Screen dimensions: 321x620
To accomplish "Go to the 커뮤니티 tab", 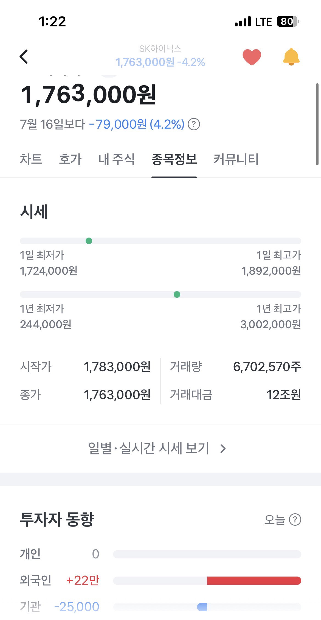I will [236, 159].
